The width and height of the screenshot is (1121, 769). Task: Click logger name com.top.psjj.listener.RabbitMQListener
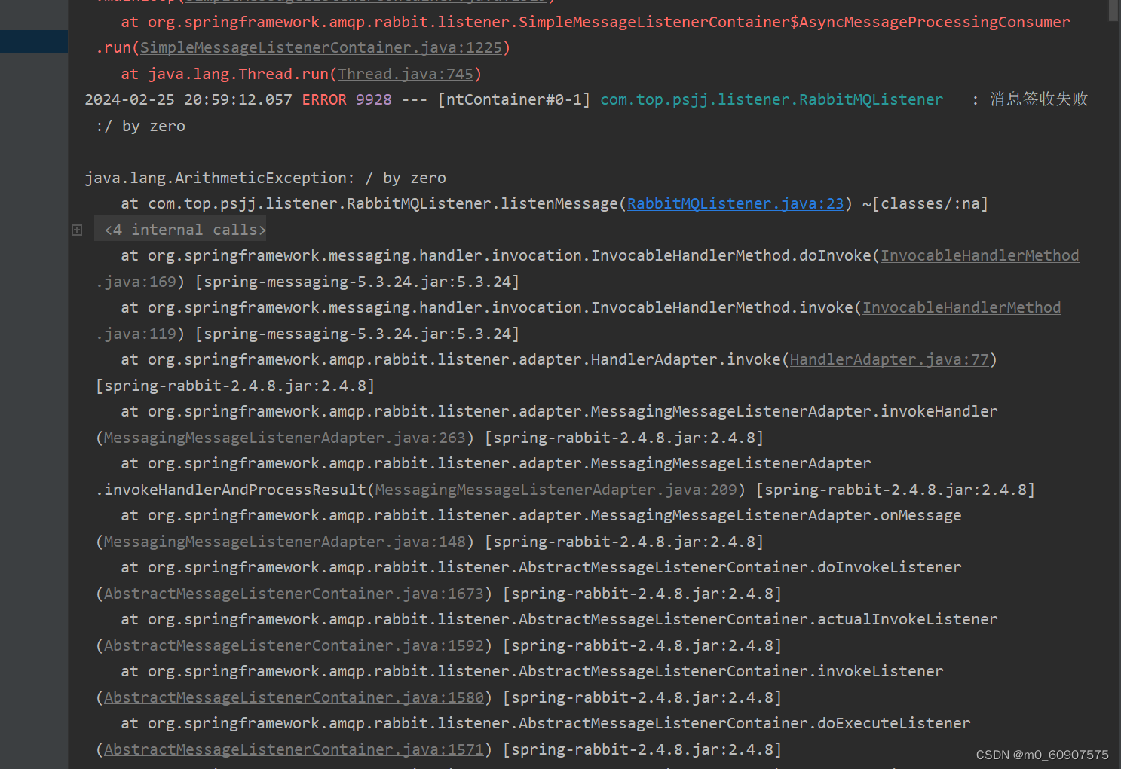[x=771, y=99]
